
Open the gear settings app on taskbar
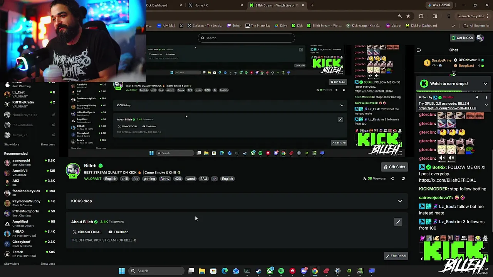tap(338, 271)
